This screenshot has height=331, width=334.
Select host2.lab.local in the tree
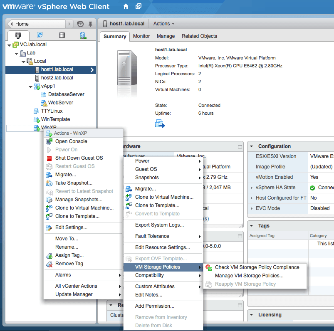(x=57, y=78)
